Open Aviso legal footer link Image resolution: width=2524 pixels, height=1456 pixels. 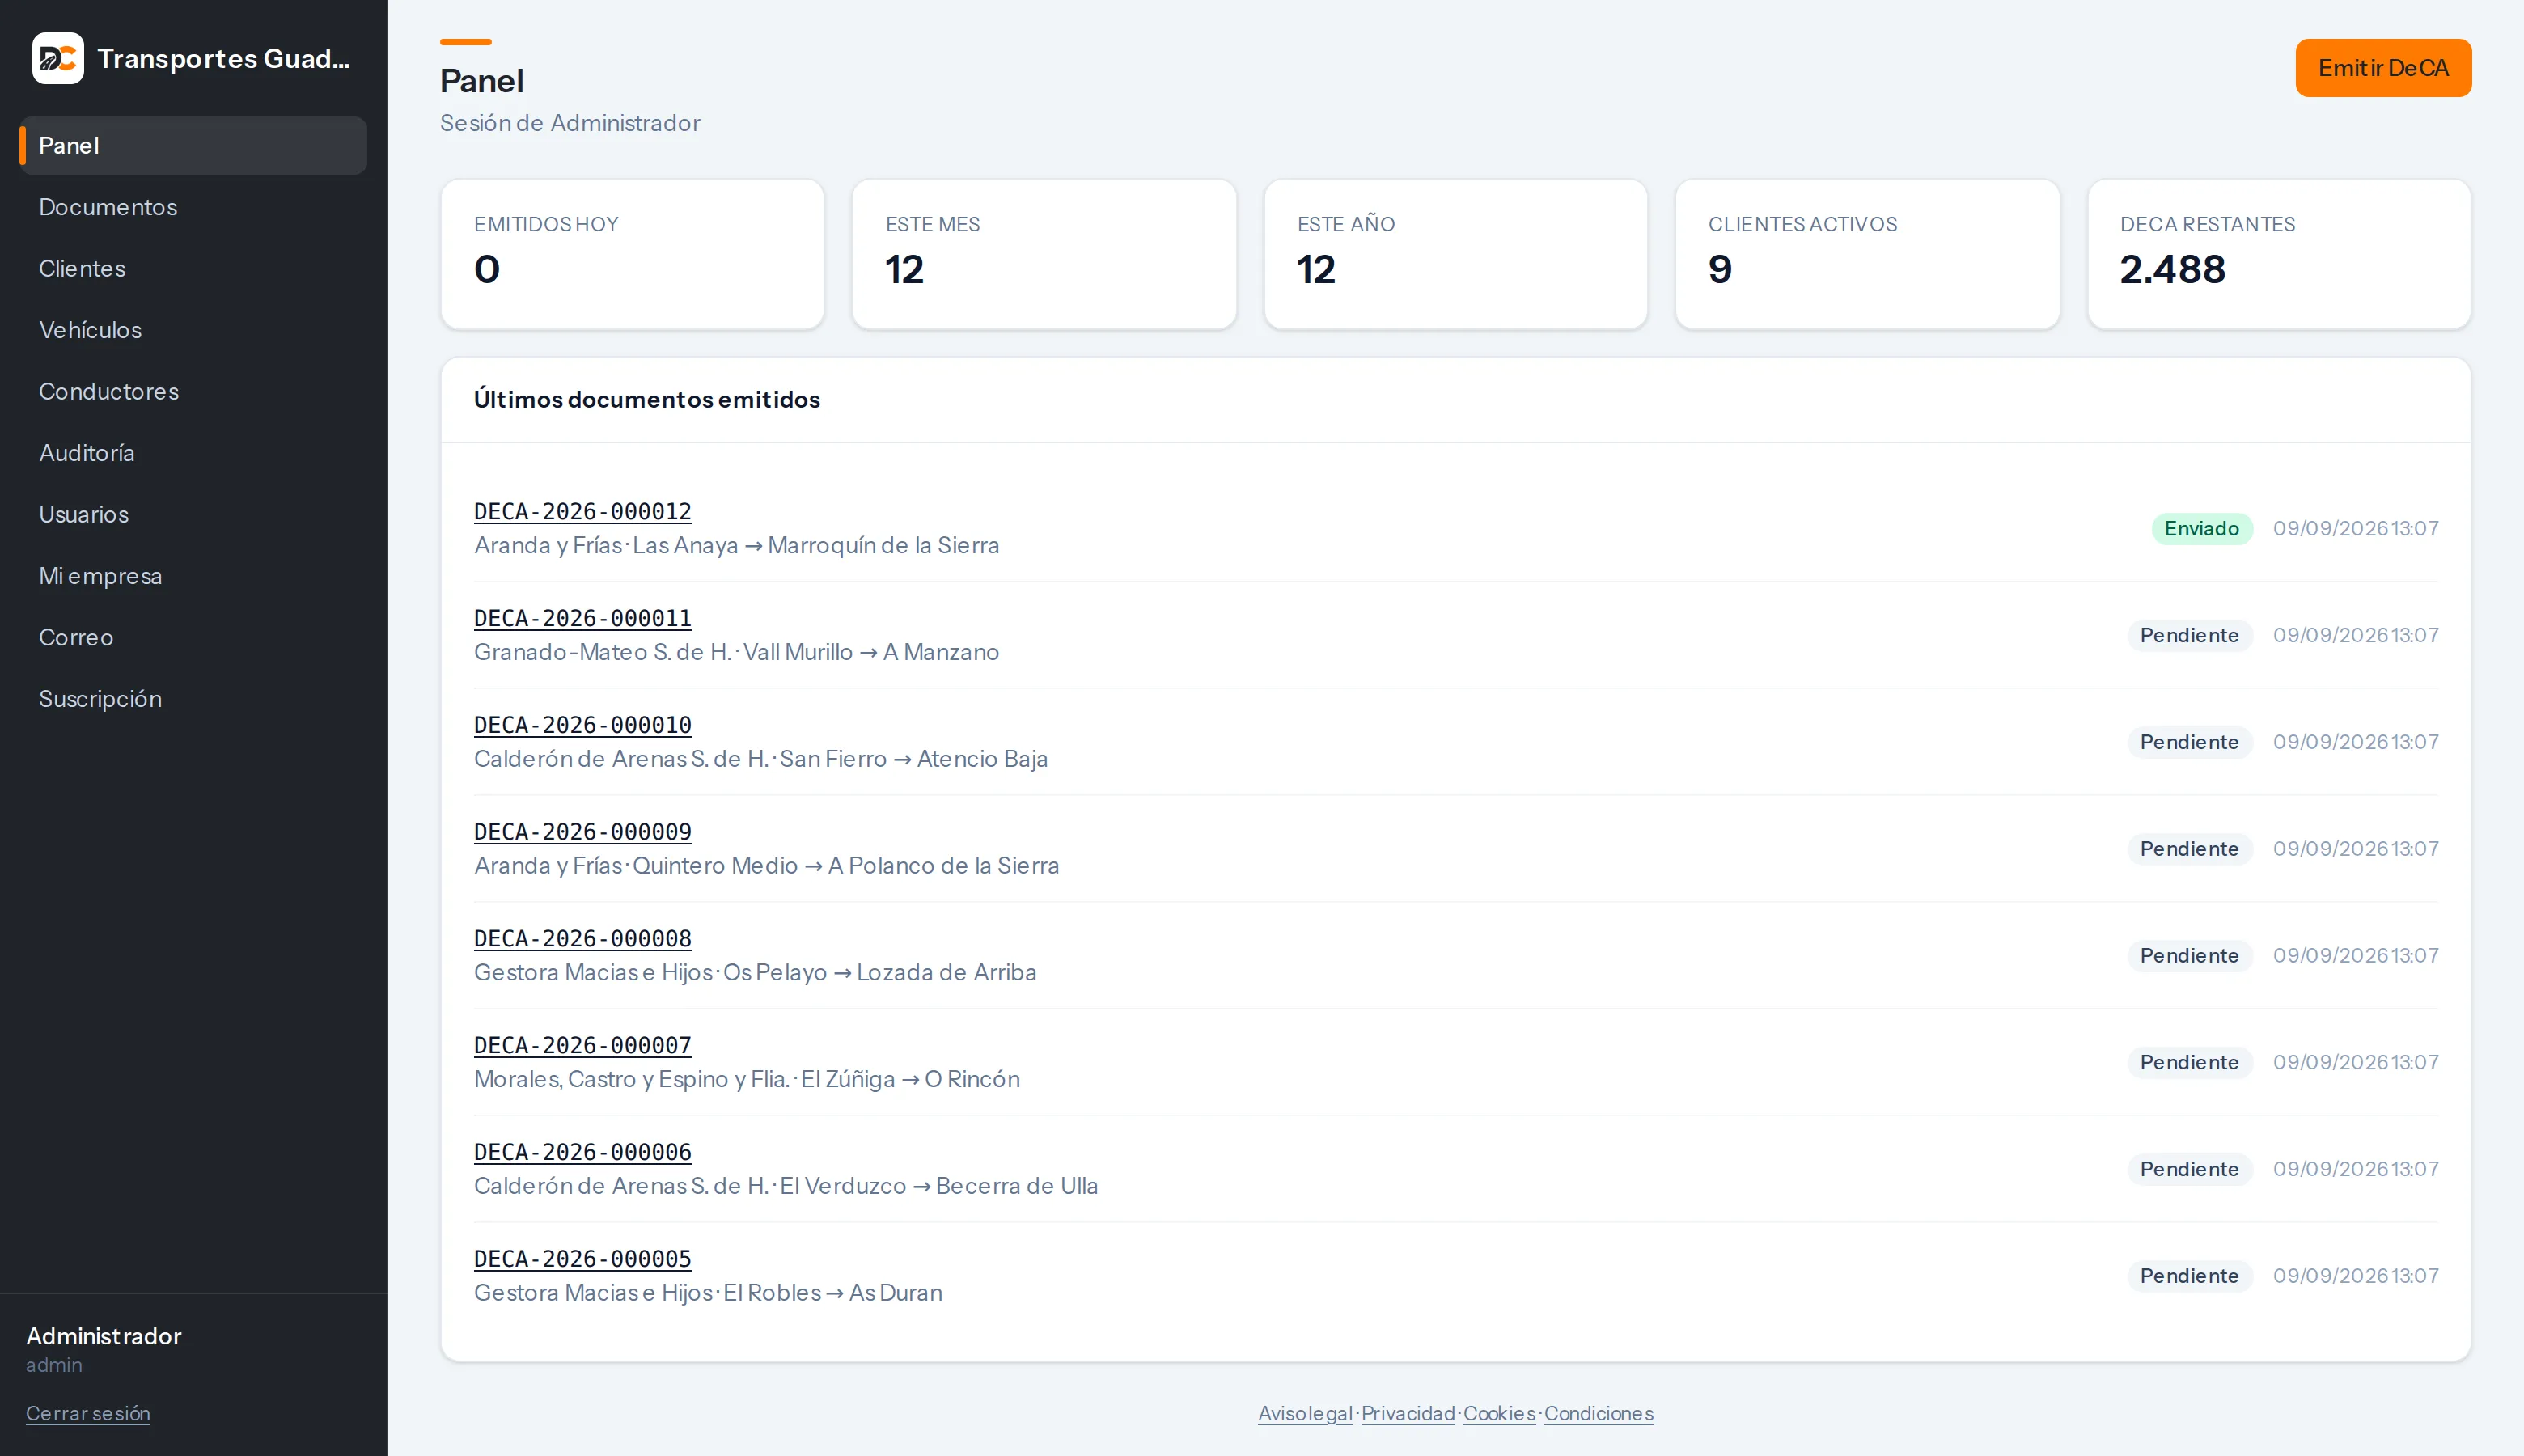point(1305,1413)
